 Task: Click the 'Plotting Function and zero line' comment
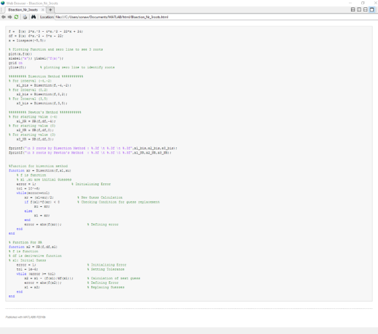[x=55, y=49]
